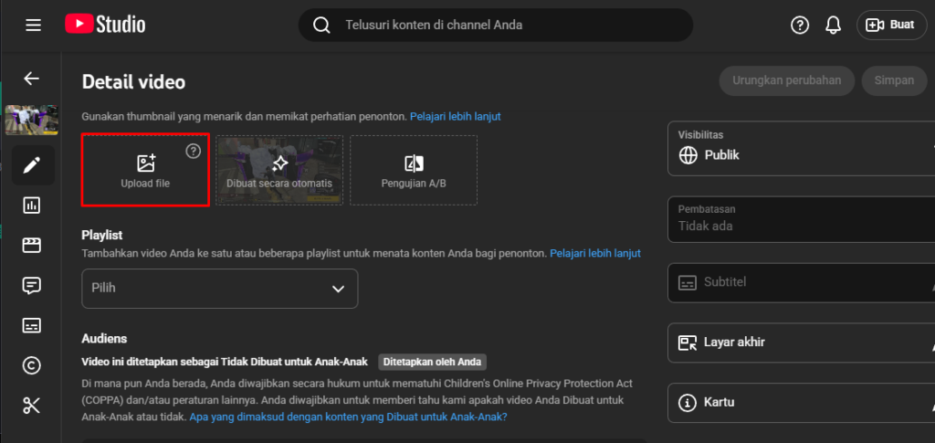Open Copyright from the sidebar icon
935x443 pixels.
click(x=32, y=366)
